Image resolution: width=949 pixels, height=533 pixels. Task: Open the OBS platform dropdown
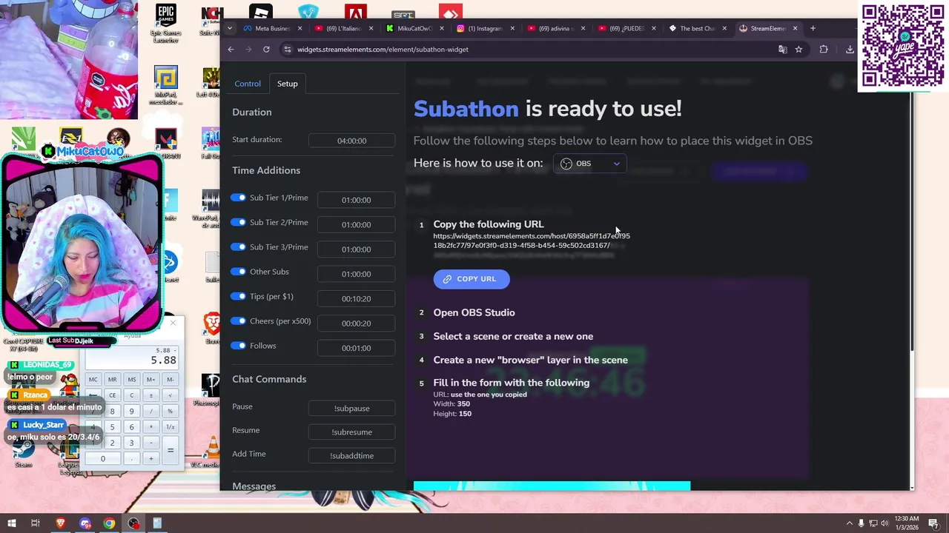click(589, 164)
